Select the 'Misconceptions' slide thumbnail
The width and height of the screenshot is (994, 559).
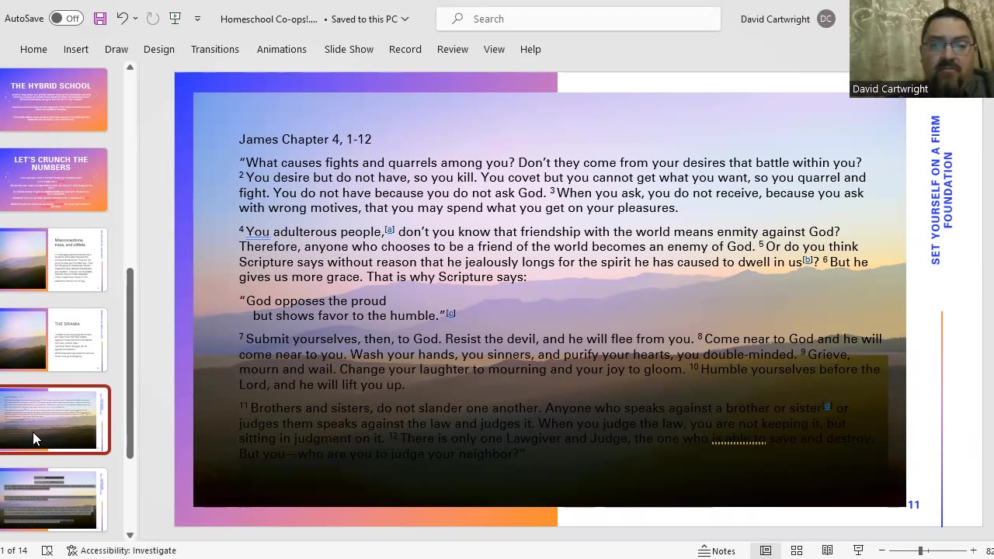click(54, 260)
